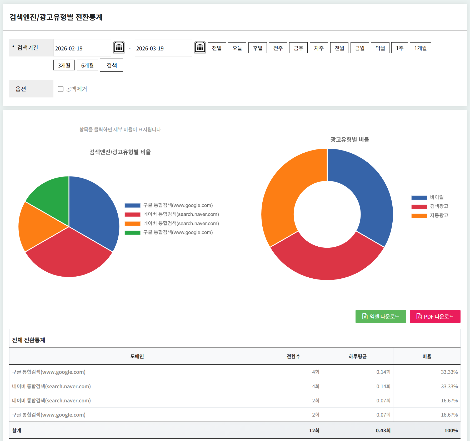Screen dimensions: 470x441
Task: Click orange 자동광고 legend swatch
Action: click(x=419, y=216)
